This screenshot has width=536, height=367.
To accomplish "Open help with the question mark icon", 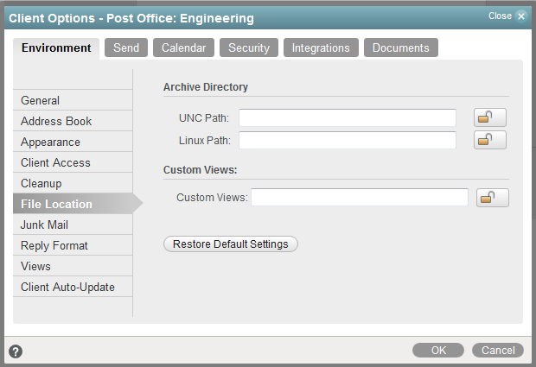I will [16, 351].
